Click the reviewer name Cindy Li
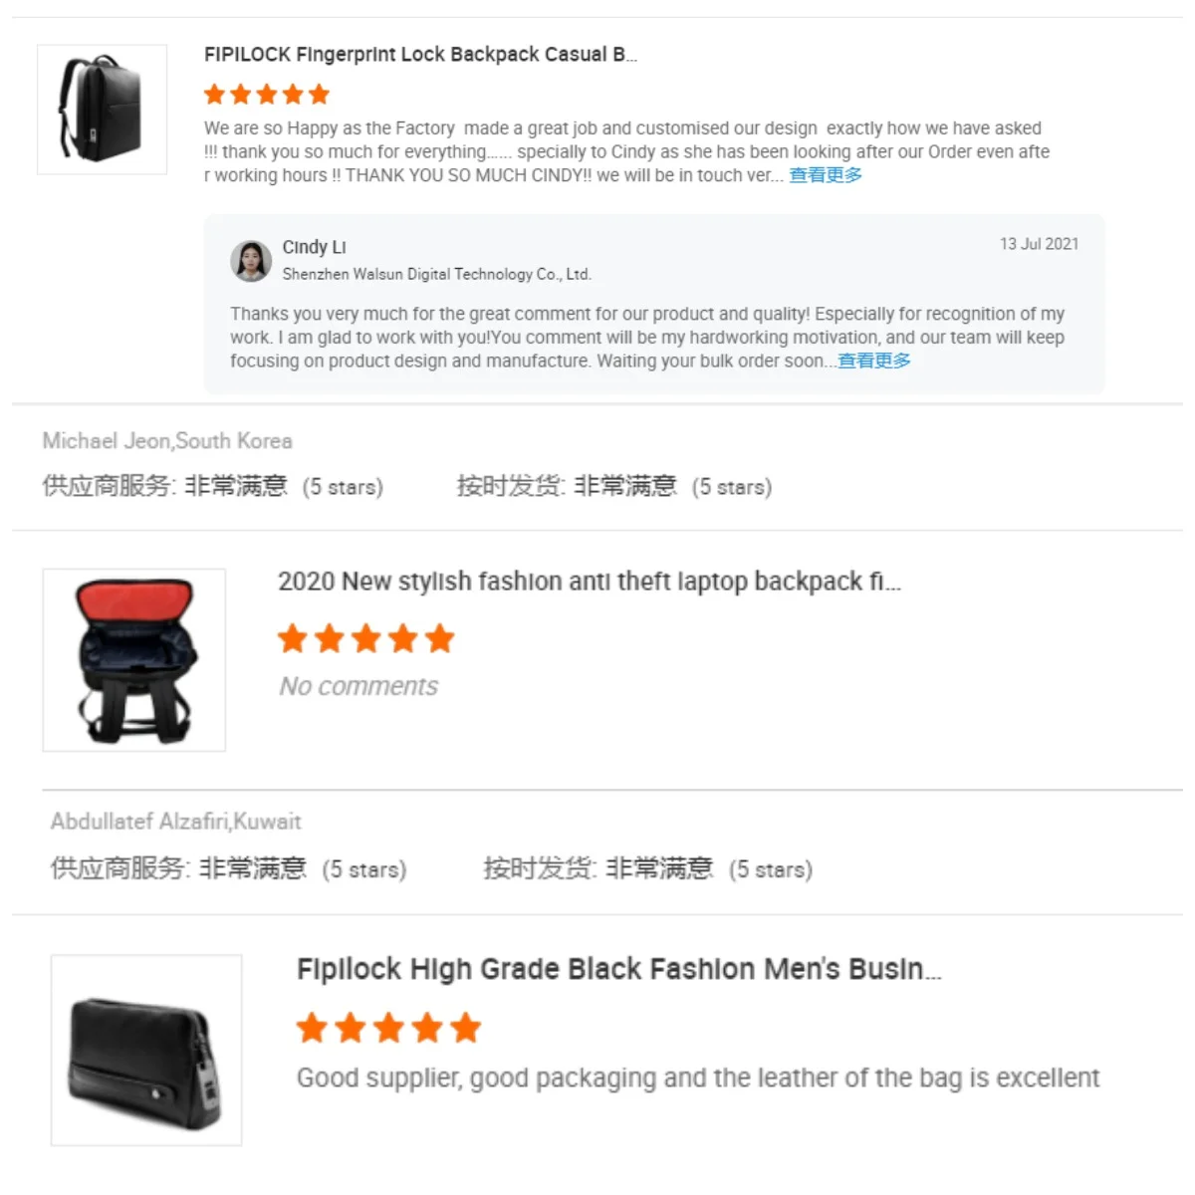This screenshot has height=1195, width=1195. coord(315,247)
